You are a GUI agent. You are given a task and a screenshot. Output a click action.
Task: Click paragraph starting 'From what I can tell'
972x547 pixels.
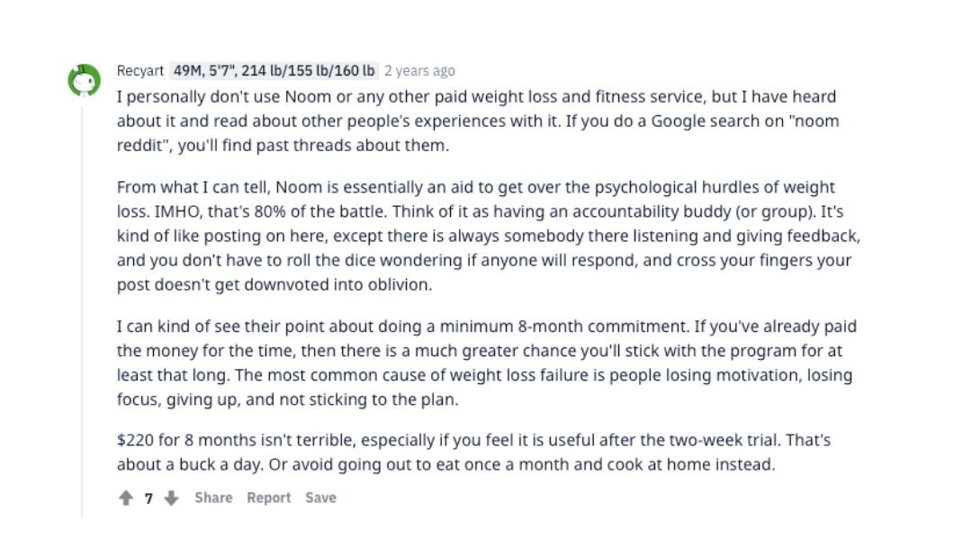coord(489,236)
